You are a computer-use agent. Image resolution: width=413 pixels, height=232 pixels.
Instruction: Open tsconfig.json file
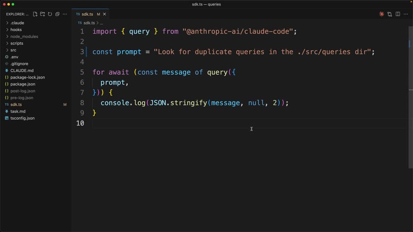coord(36,119)
